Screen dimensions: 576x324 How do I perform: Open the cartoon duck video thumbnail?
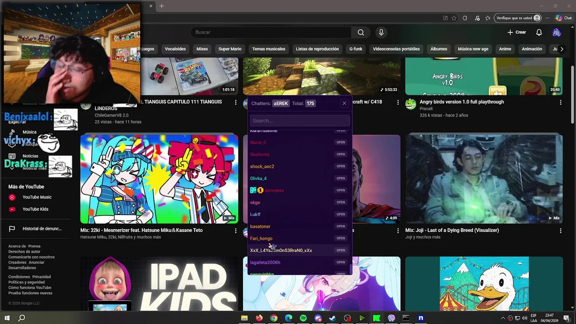pyautogui.click(x=484, y=283)
